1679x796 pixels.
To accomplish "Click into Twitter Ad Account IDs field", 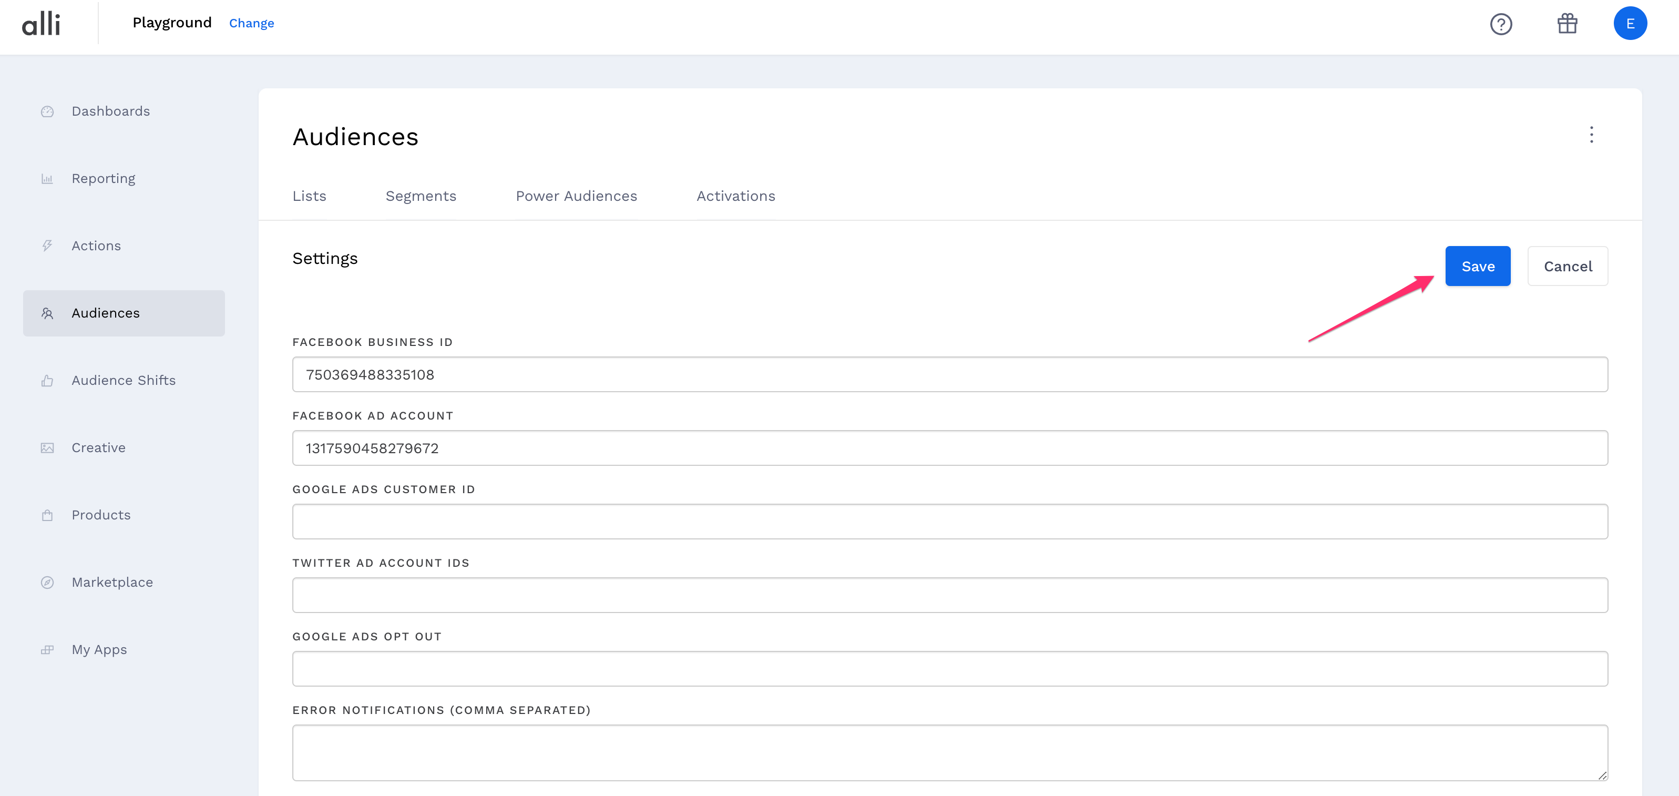I will (x=950, y=595).
